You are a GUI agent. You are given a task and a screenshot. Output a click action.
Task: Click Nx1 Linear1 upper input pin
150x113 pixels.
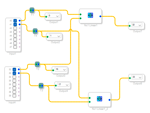click(81, 14)
